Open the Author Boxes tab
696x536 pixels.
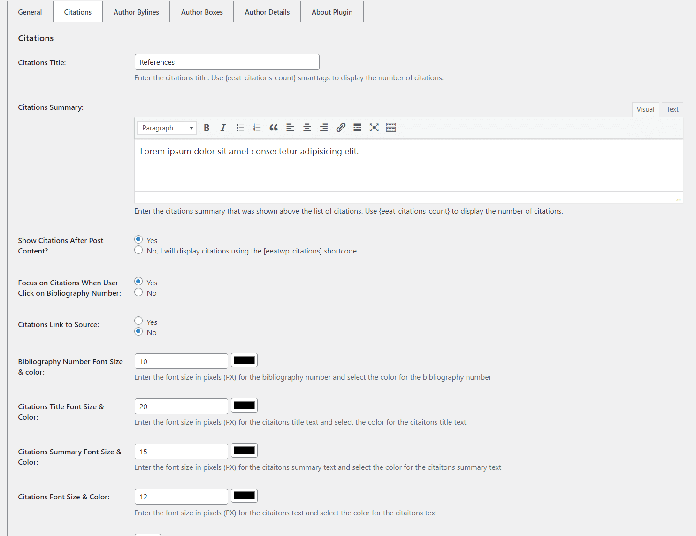click(x=202, y=12)
